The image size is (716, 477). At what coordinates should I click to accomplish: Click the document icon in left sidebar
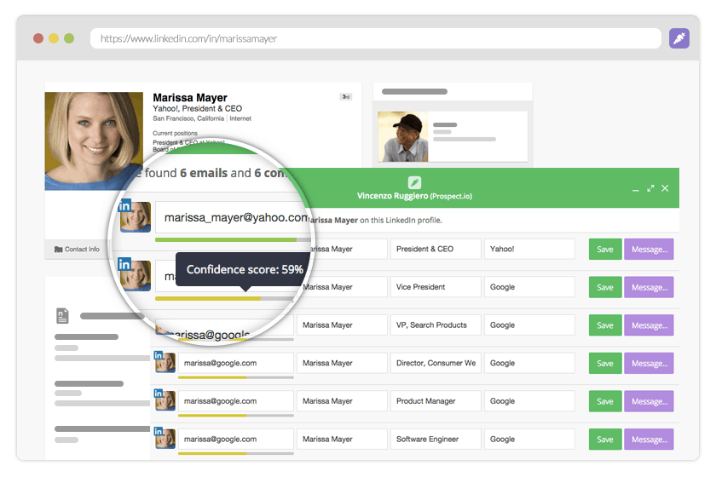[x=62, y=315]
